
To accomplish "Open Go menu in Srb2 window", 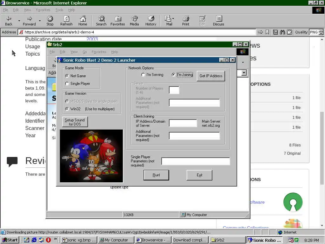I will (85, 52).
